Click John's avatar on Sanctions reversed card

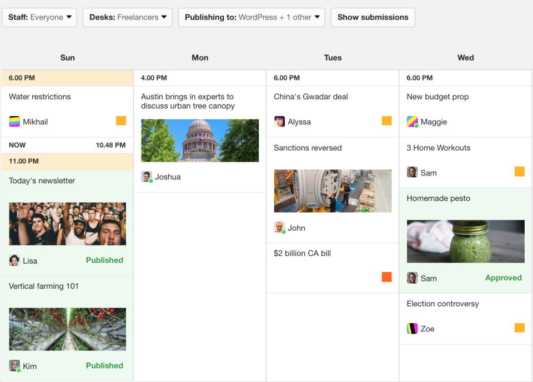coord(279,227)
